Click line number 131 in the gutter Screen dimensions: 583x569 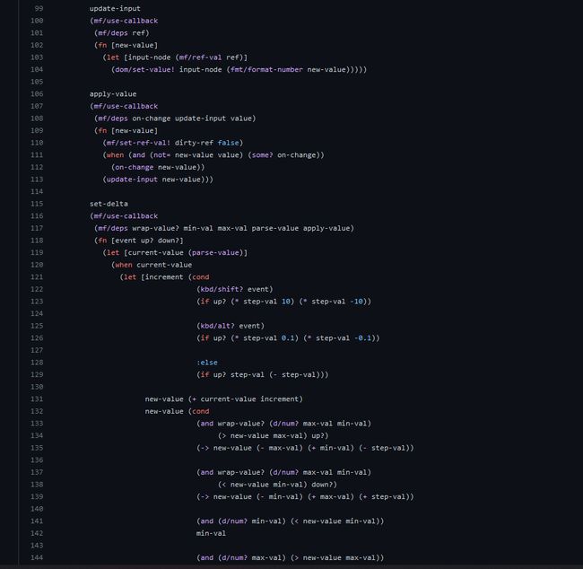pos(36,398)
